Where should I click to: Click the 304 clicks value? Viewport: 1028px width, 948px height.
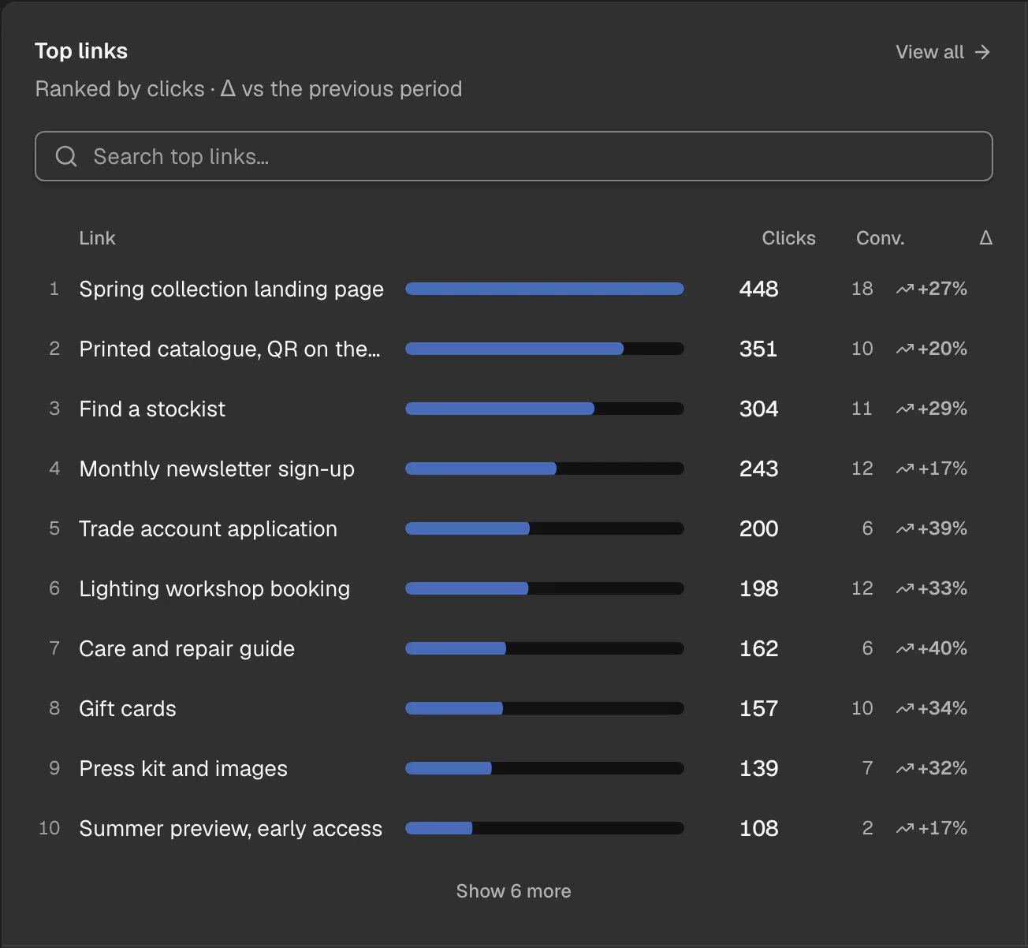pos(758,409)
